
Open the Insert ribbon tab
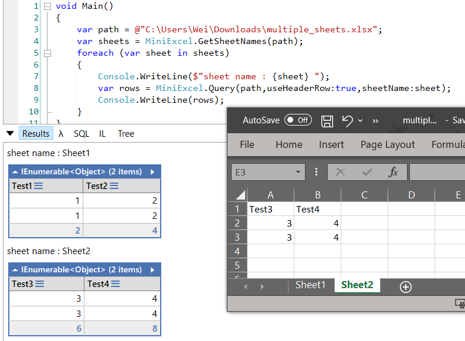point(331,144)
